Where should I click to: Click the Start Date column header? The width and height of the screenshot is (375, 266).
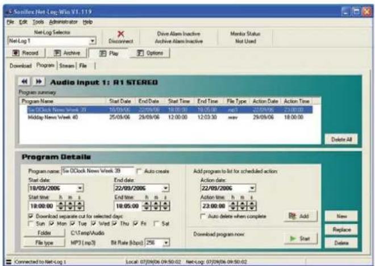pos(120,101)
